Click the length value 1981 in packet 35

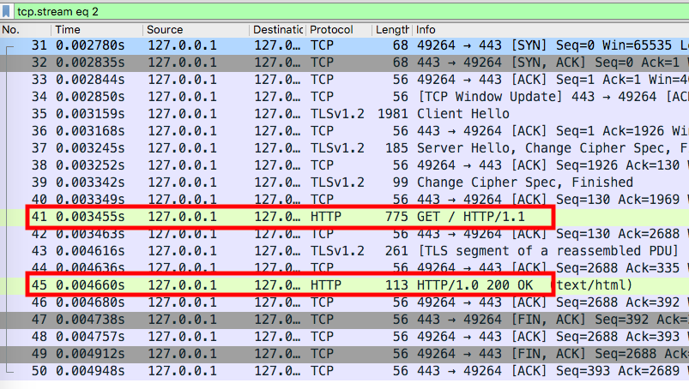pos(392,114)
